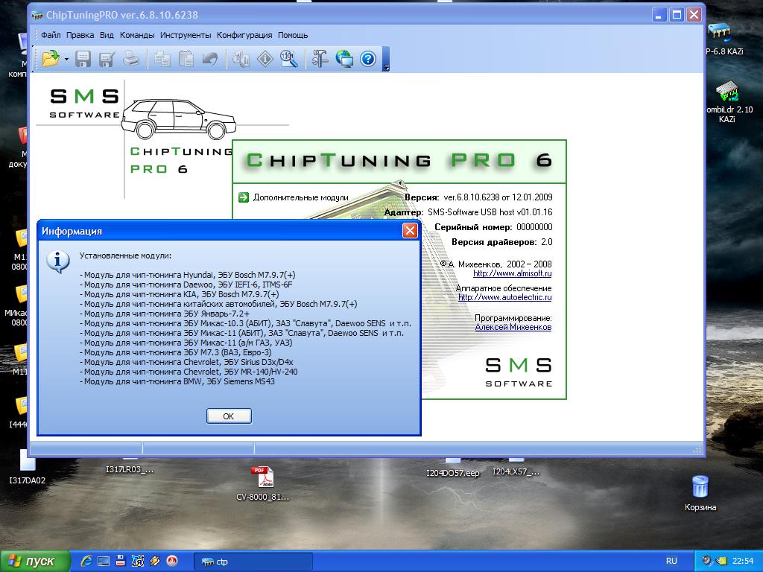
Task: Click the RU language indicator
Action: pyautogui.click(x=671, y=561)
